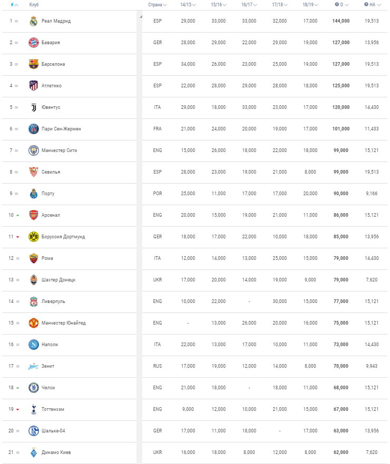Click the question icon beside О column

coord(337,5)
